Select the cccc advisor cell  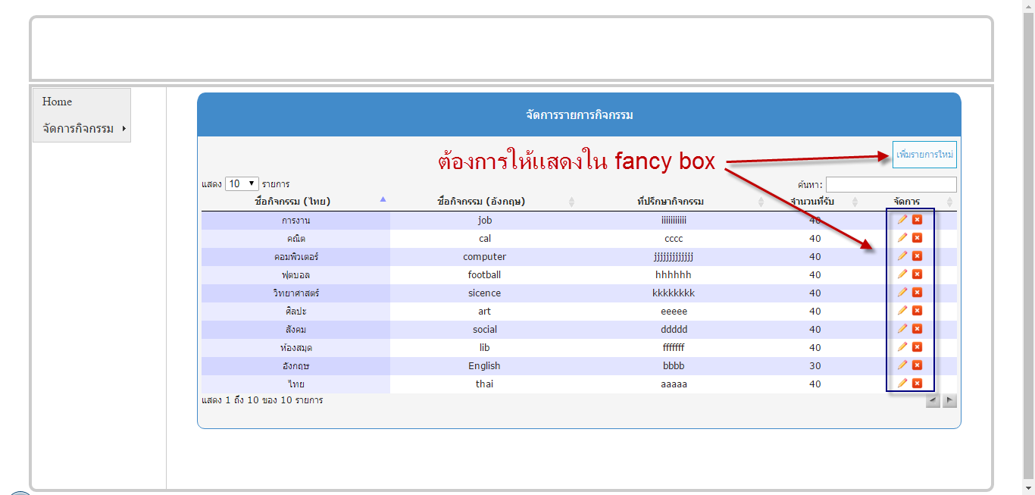pyautogui.click(x=673, y=239)
